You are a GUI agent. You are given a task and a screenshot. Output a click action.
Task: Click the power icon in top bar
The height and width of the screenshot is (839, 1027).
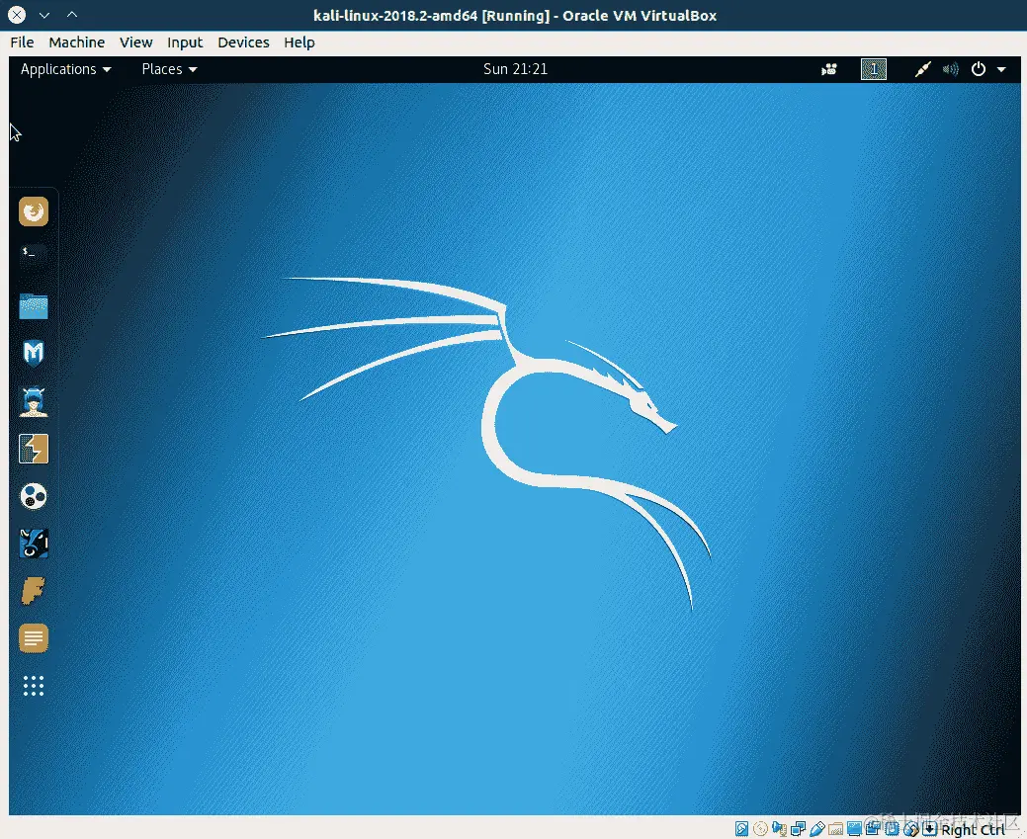point(978,69)
